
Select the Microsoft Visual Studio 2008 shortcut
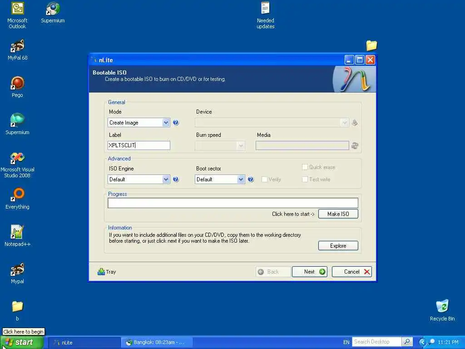(x=17, y=165)
